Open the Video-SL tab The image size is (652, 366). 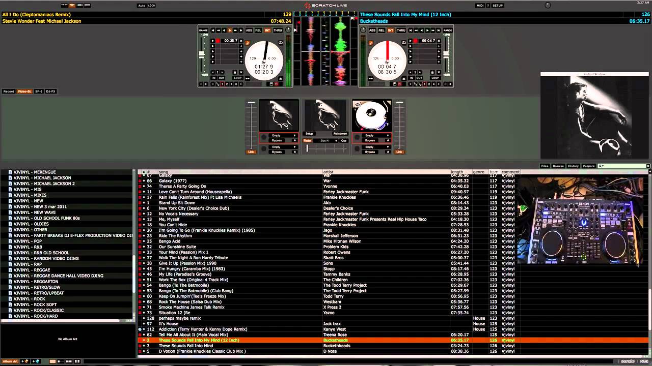[24, 91]
